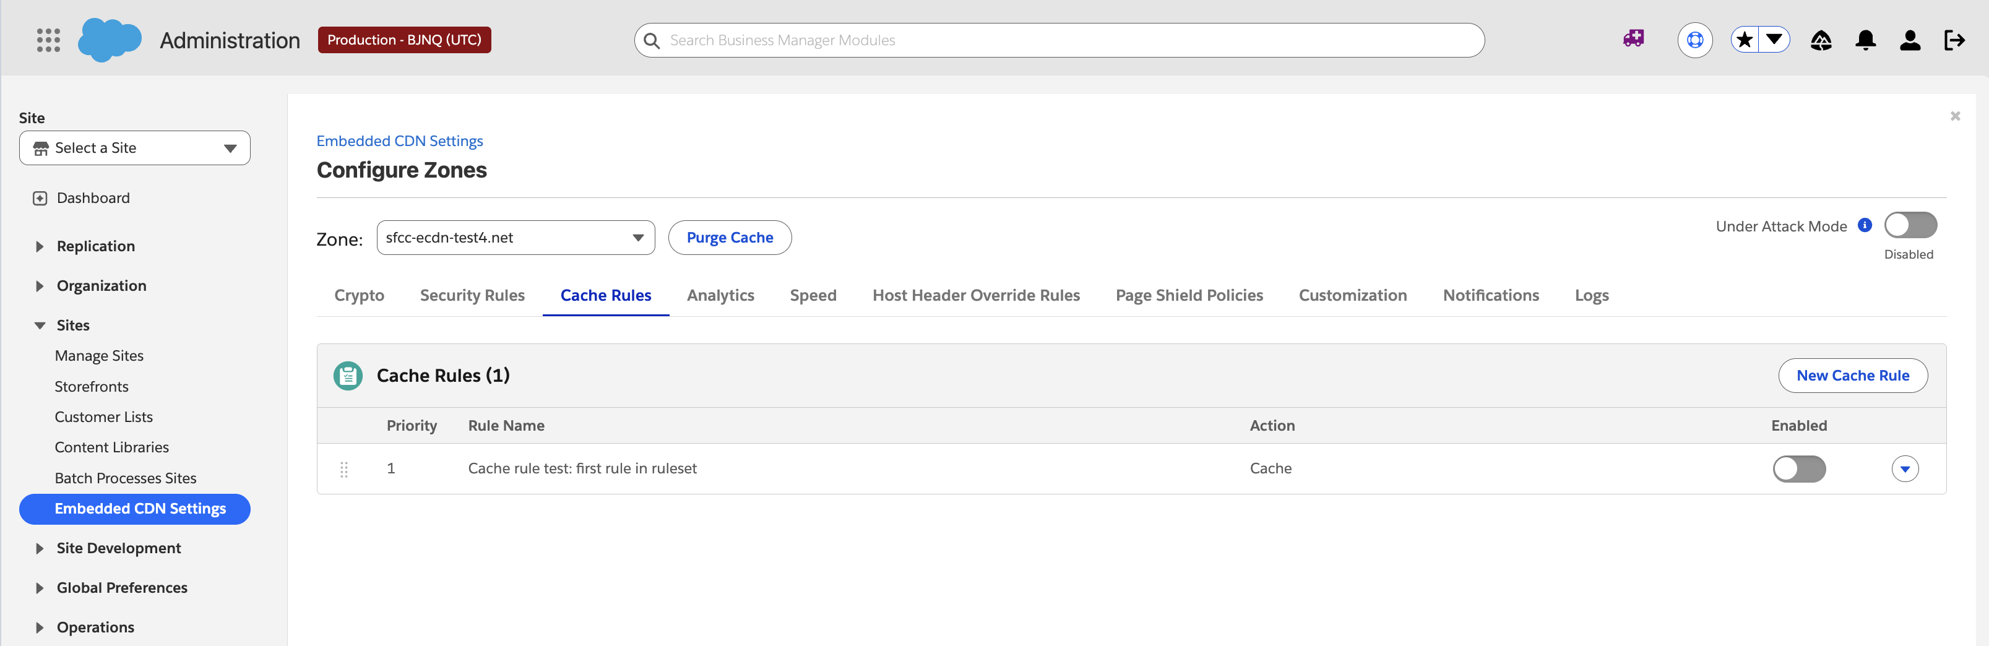Click the drag handle on the cache rule row
1989x646 pixels.
click(x=344, y=469)
